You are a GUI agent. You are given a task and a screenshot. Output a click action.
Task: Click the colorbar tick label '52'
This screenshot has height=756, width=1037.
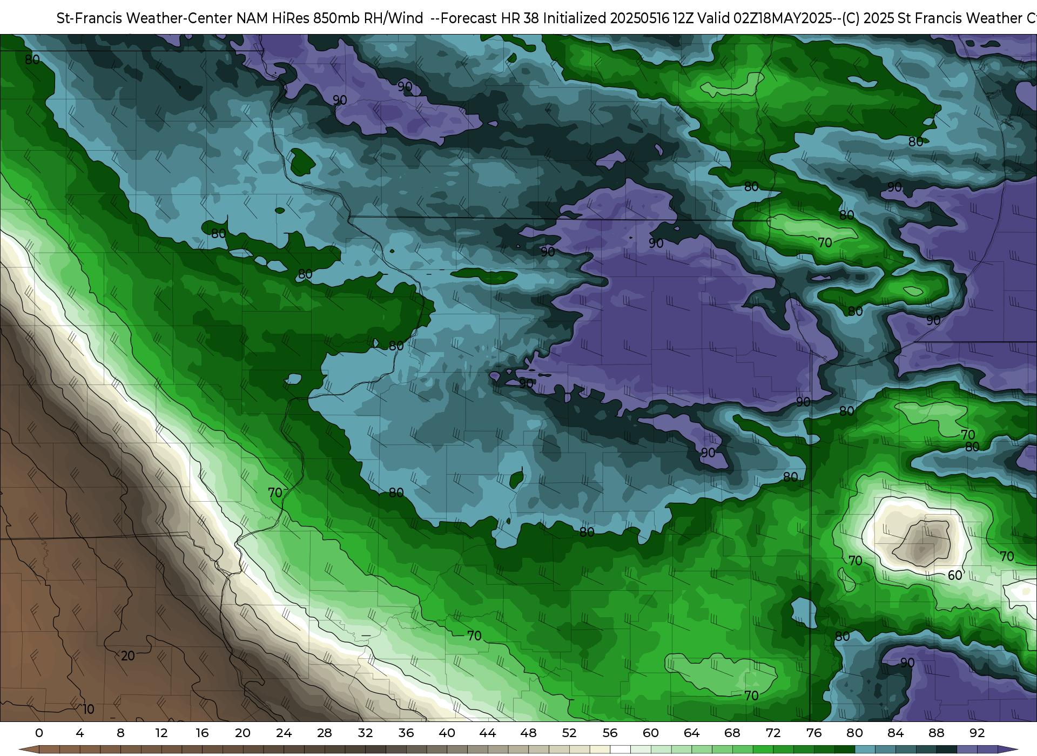click(x=569, y=733)
